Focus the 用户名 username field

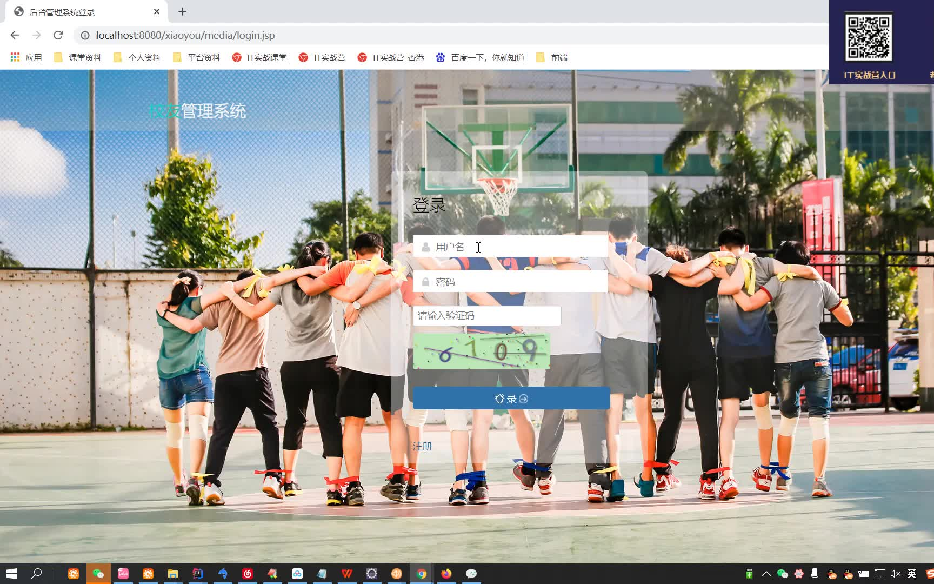coord(510,247)
